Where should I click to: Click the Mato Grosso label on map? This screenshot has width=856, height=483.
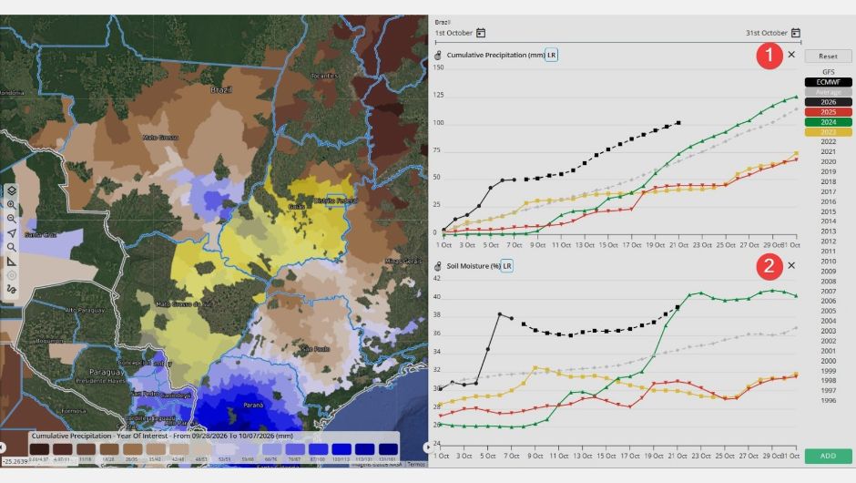click(160, 137)
